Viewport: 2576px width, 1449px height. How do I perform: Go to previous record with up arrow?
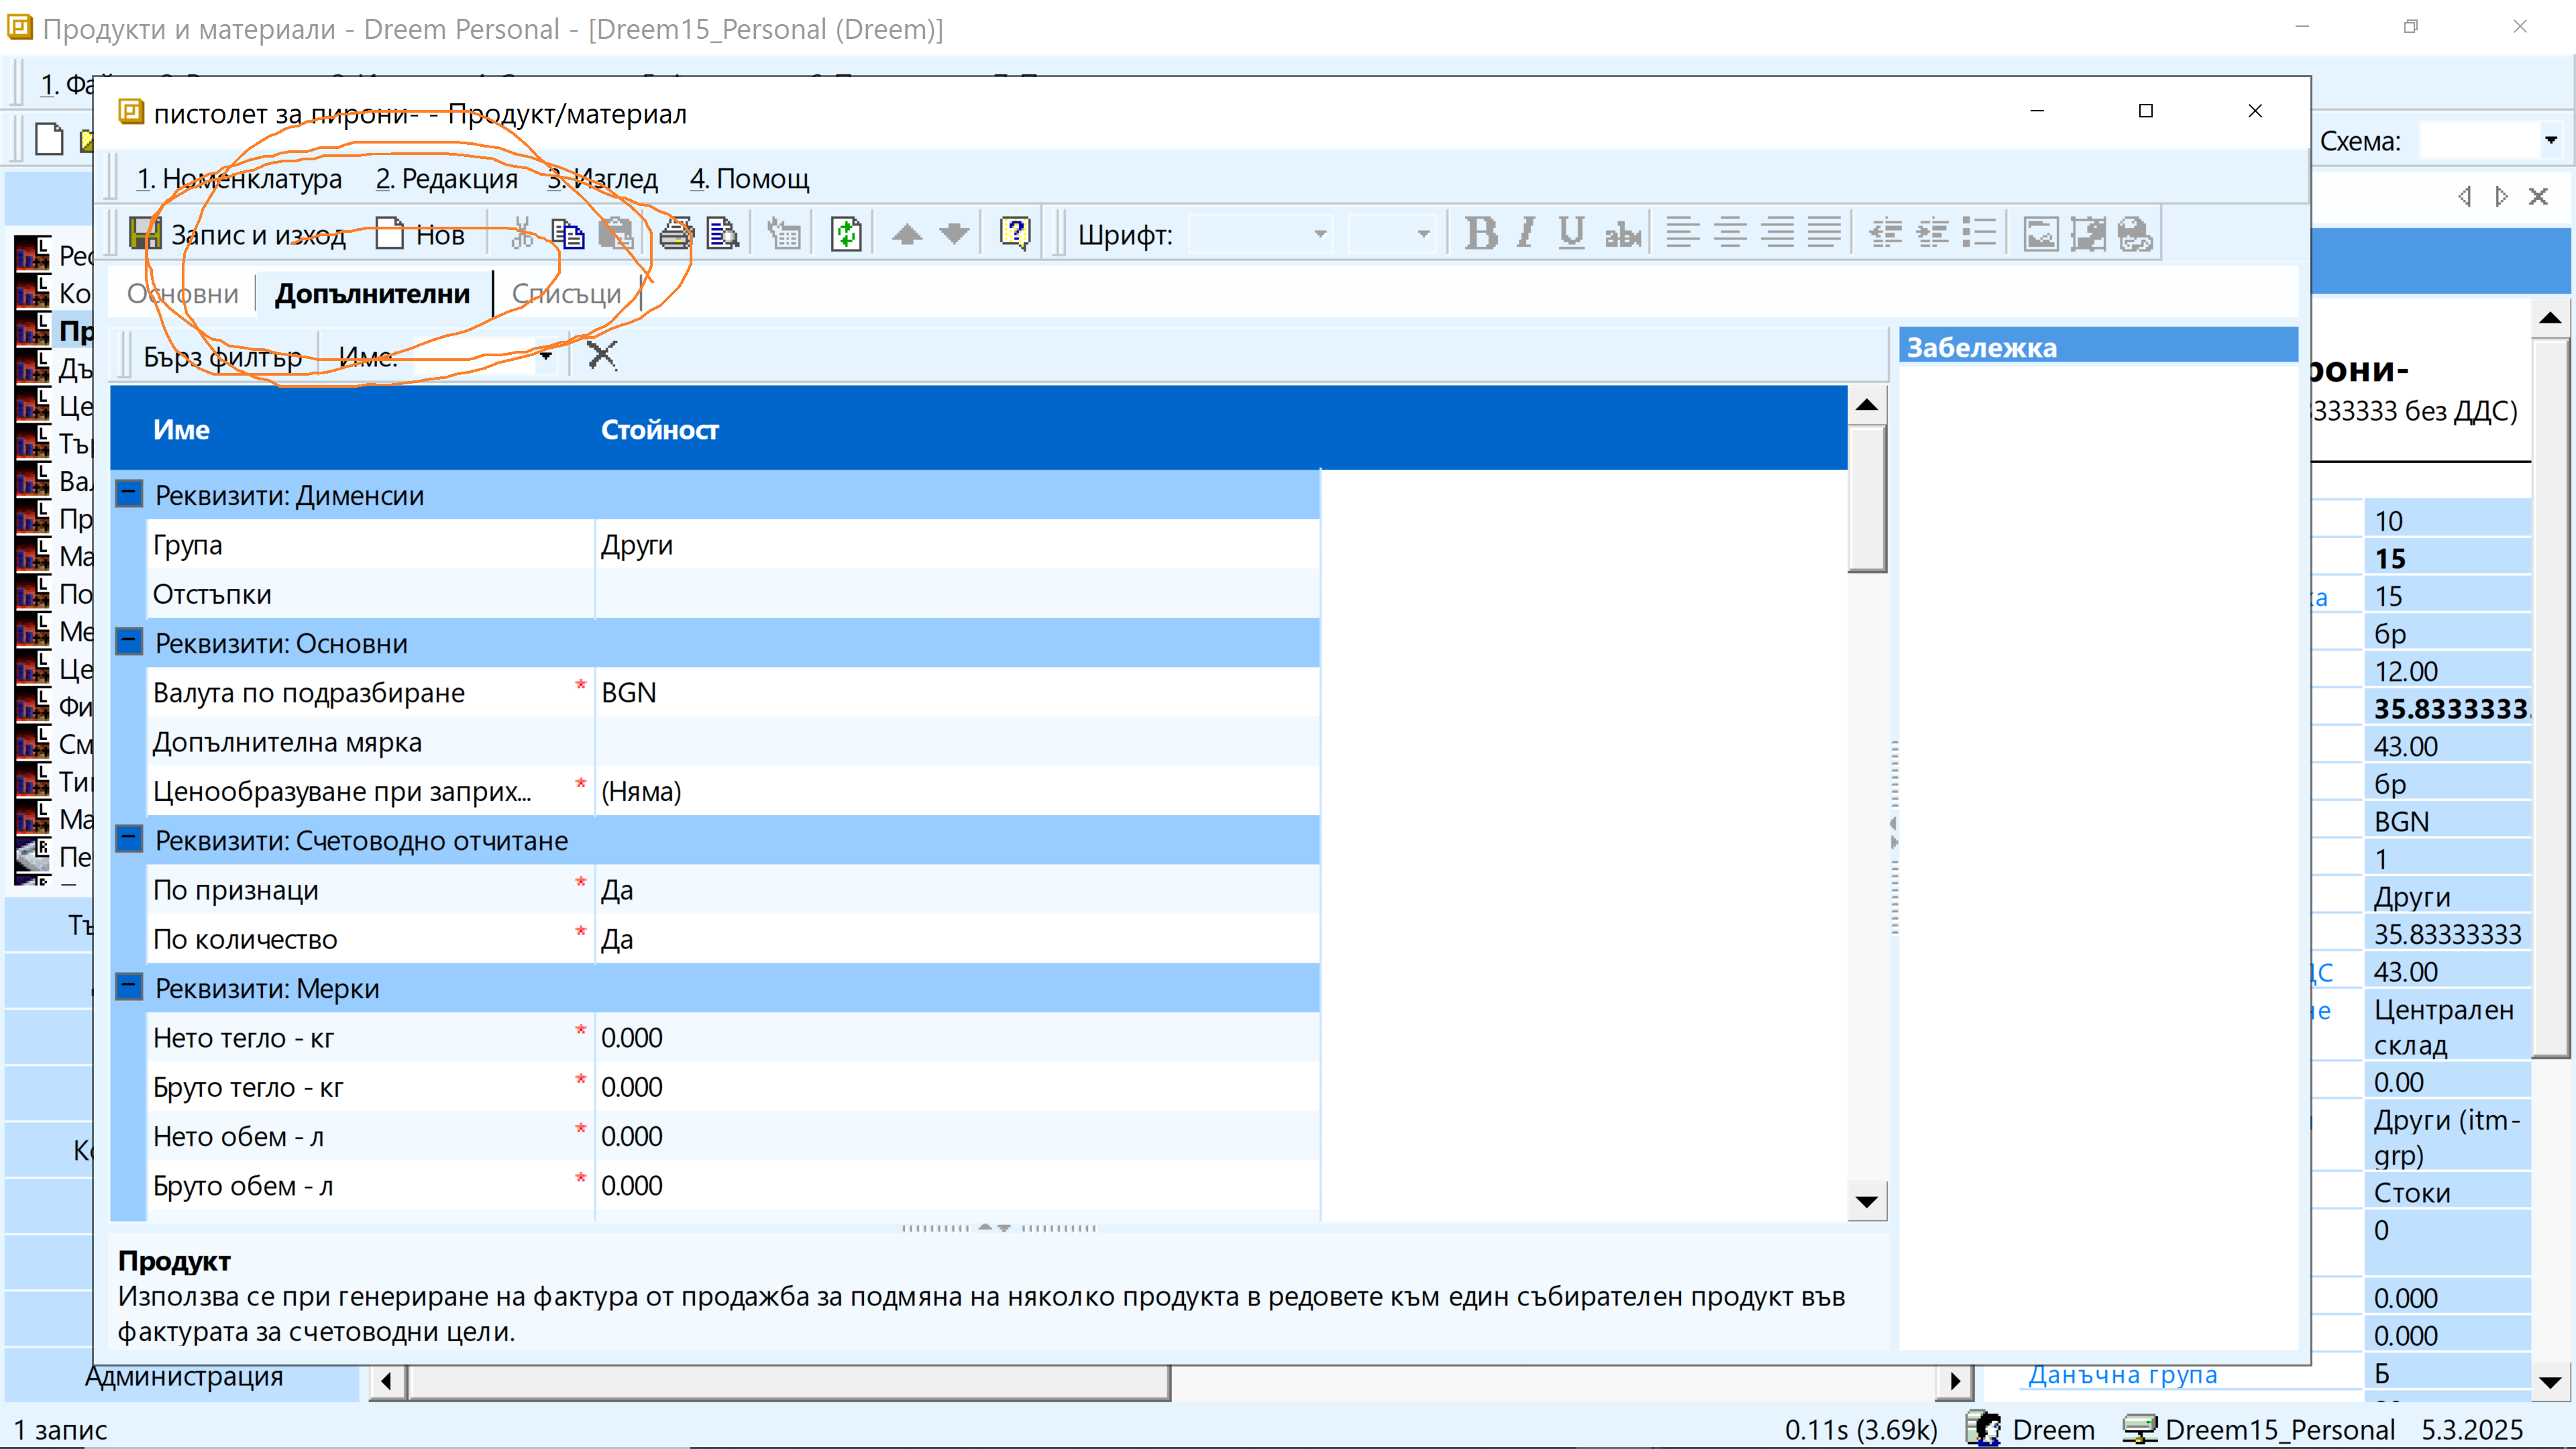pos(907,235)
